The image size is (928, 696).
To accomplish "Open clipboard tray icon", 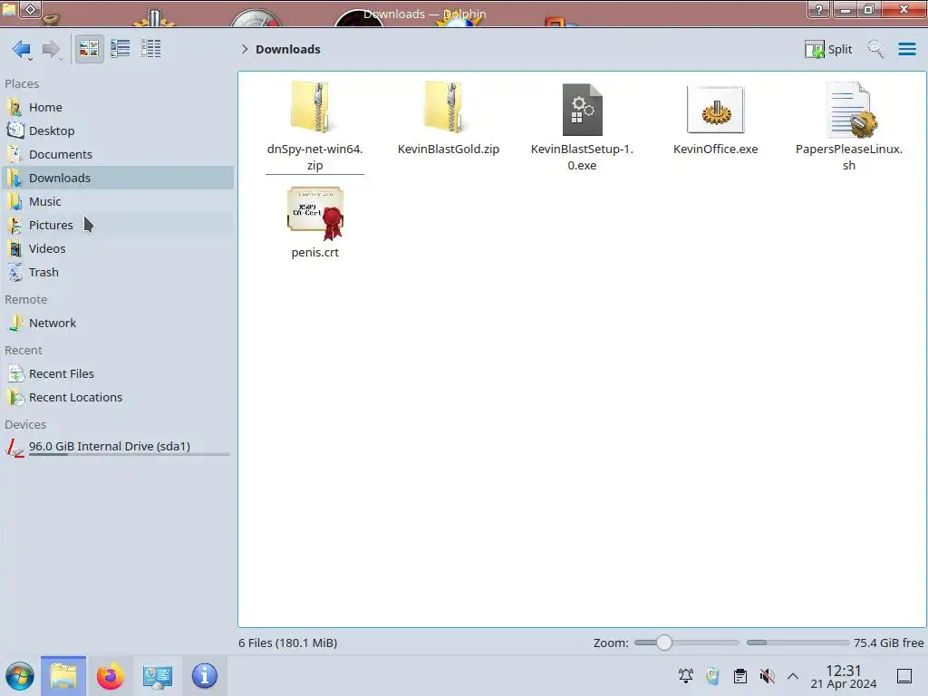I will click(x=739, y=676).
